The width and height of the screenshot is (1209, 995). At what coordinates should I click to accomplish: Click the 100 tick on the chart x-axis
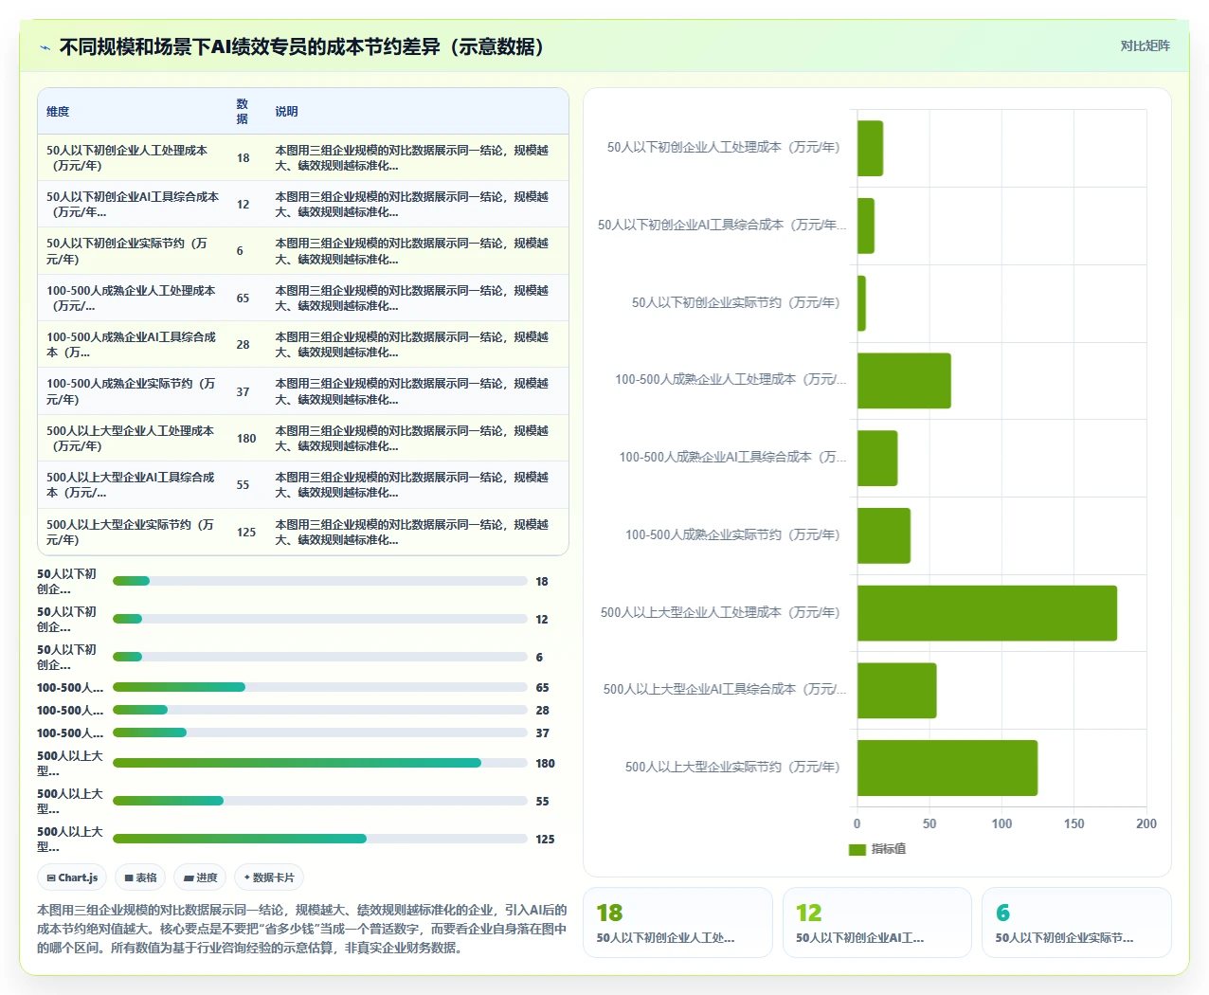[x=1001, y=823]
